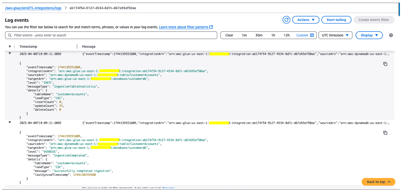402x191 pixels.
Task: Select 1m time range
Action: coord(244,35)
